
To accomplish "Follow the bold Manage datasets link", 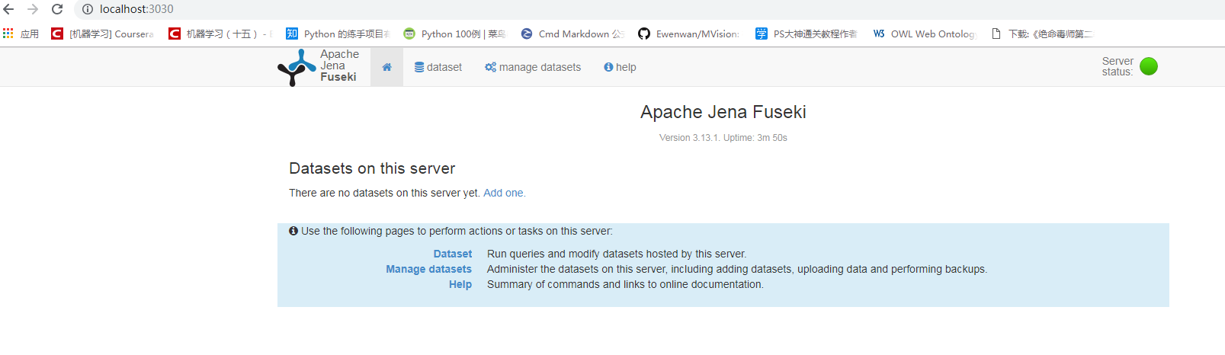I will (428, 269).
